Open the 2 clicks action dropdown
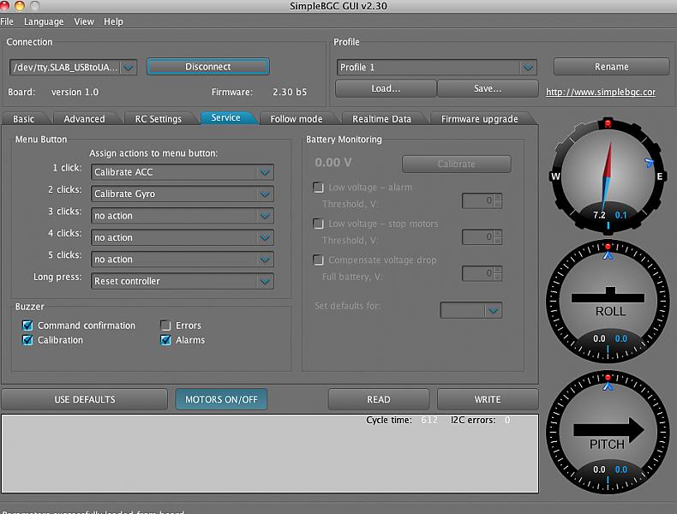 pos(183,194)
